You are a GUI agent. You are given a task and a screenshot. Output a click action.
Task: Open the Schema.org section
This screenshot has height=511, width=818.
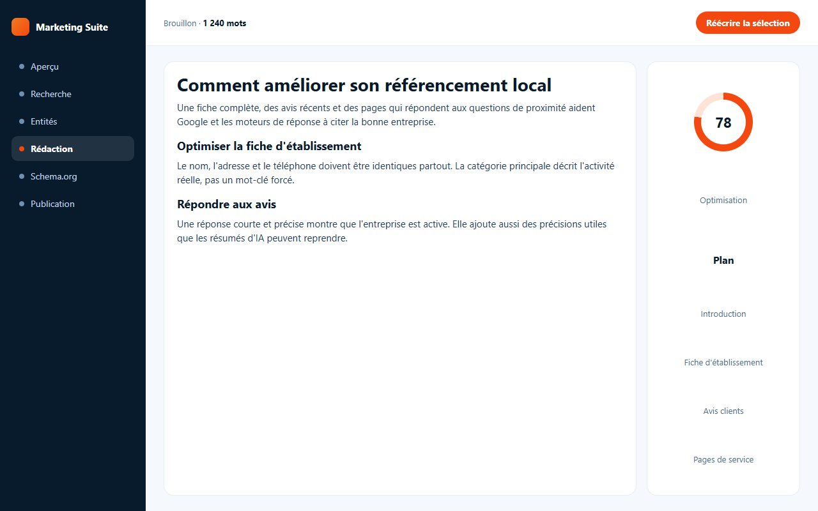point(73,176)
